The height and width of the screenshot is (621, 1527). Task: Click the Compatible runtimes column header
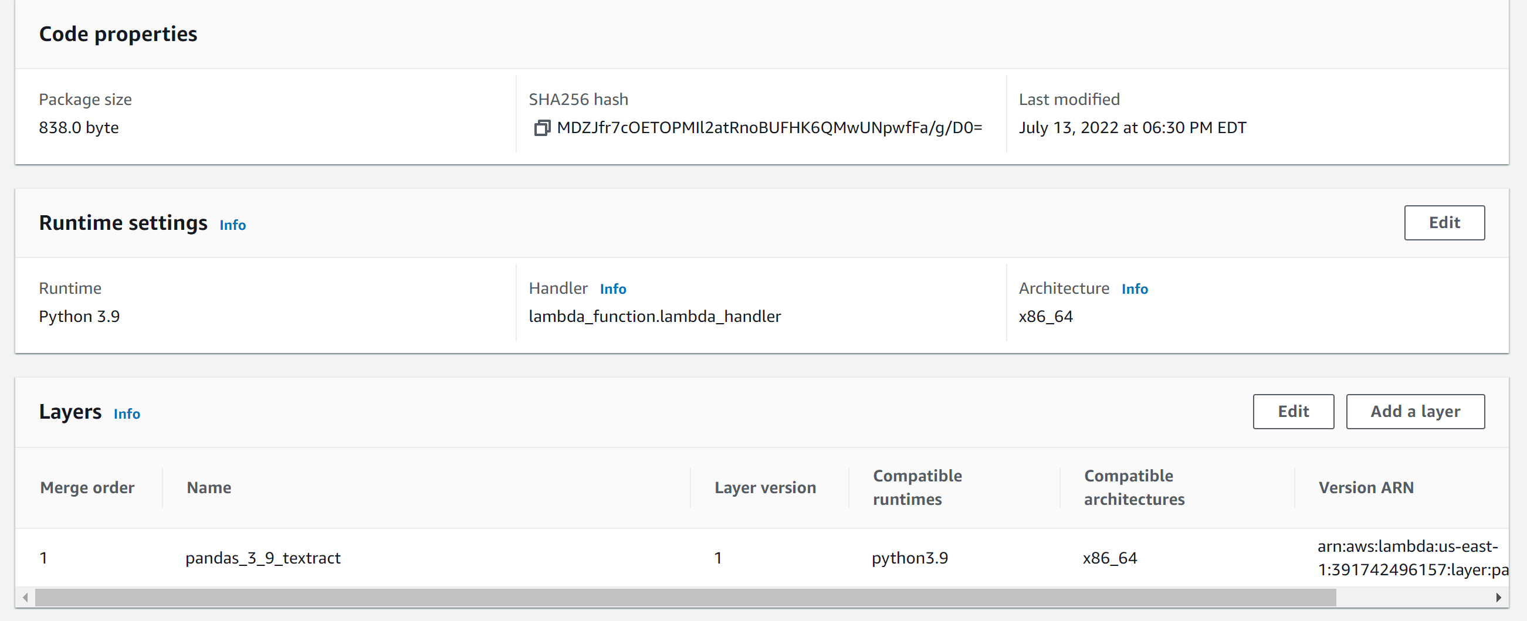[917, 487]
